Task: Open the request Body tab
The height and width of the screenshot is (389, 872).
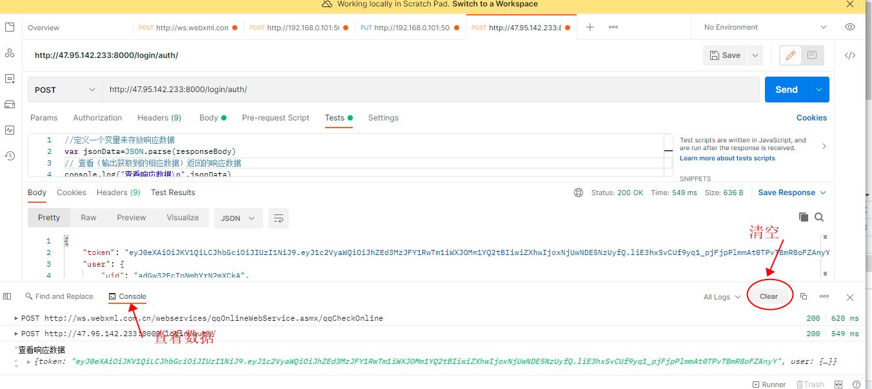Action: point(212,118)
